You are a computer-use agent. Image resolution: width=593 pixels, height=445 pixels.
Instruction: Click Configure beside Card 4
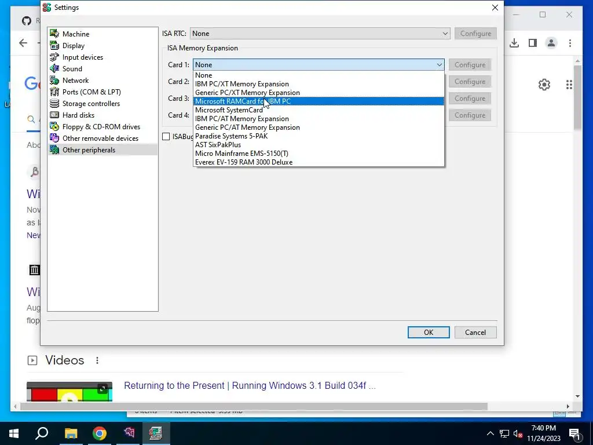470,115
